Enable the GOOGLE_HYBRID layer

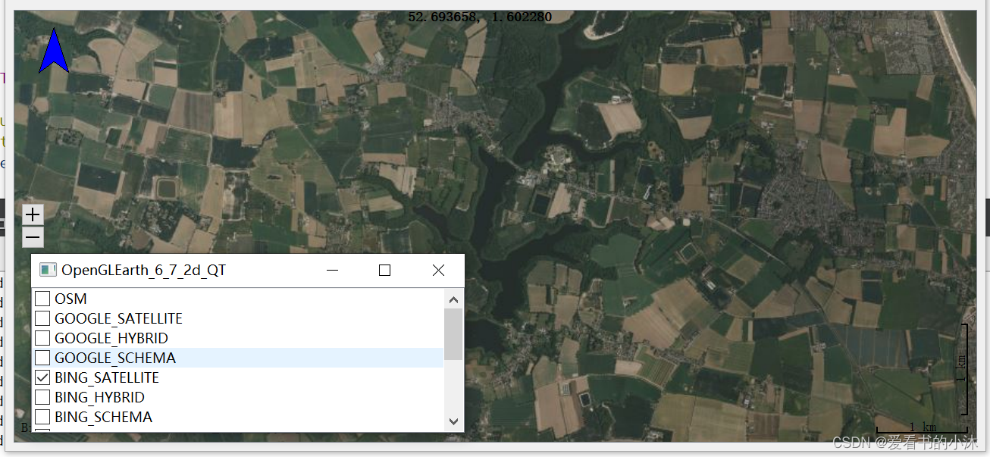tap(42, 337)
